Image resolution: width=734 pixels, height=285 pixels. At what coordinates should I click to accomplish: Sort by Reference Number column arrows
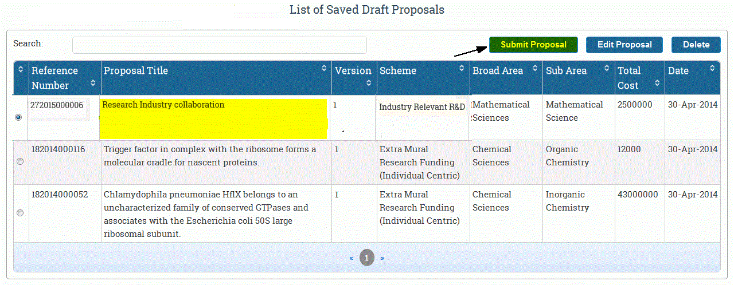pyautogui.click(x=93, y=84)
